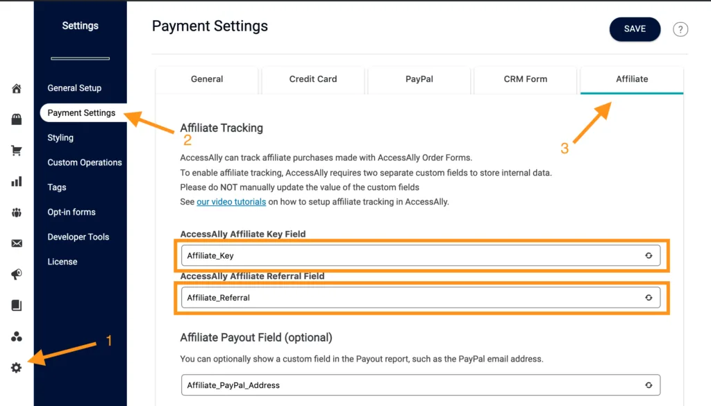The image size is (711, 406).
Task: Select Opt-in forms in the Settings menu
Action: (x=72, y=212)
